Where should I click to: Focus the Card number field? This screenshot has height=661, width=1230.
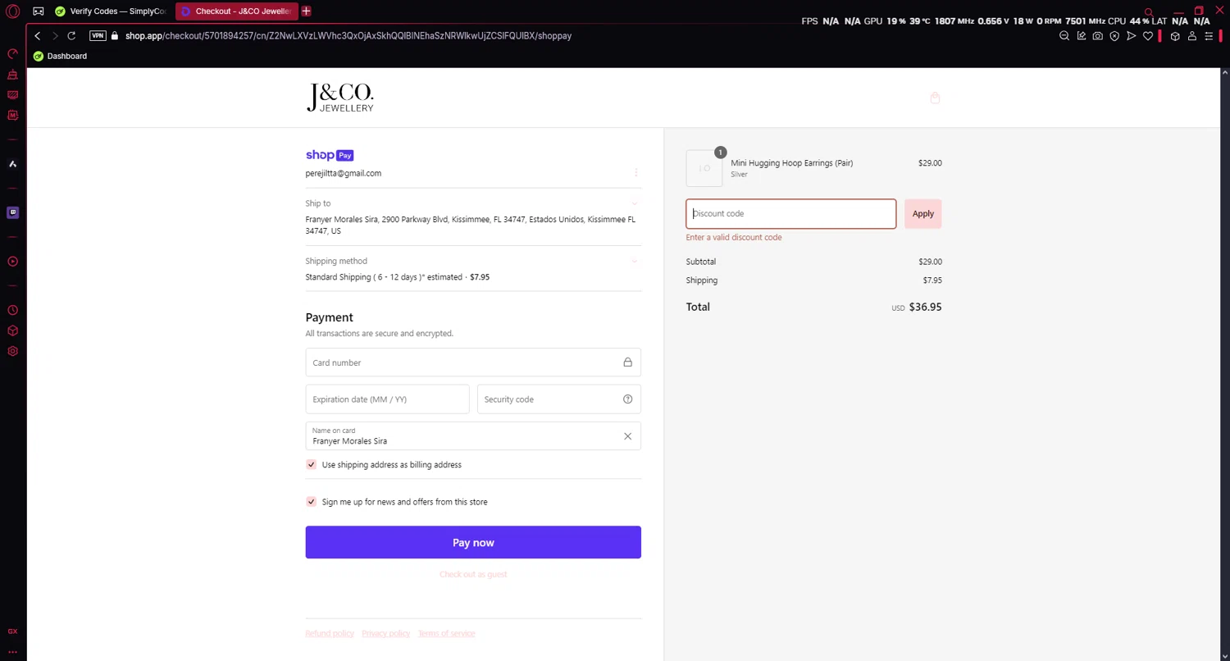coord(473,362)
